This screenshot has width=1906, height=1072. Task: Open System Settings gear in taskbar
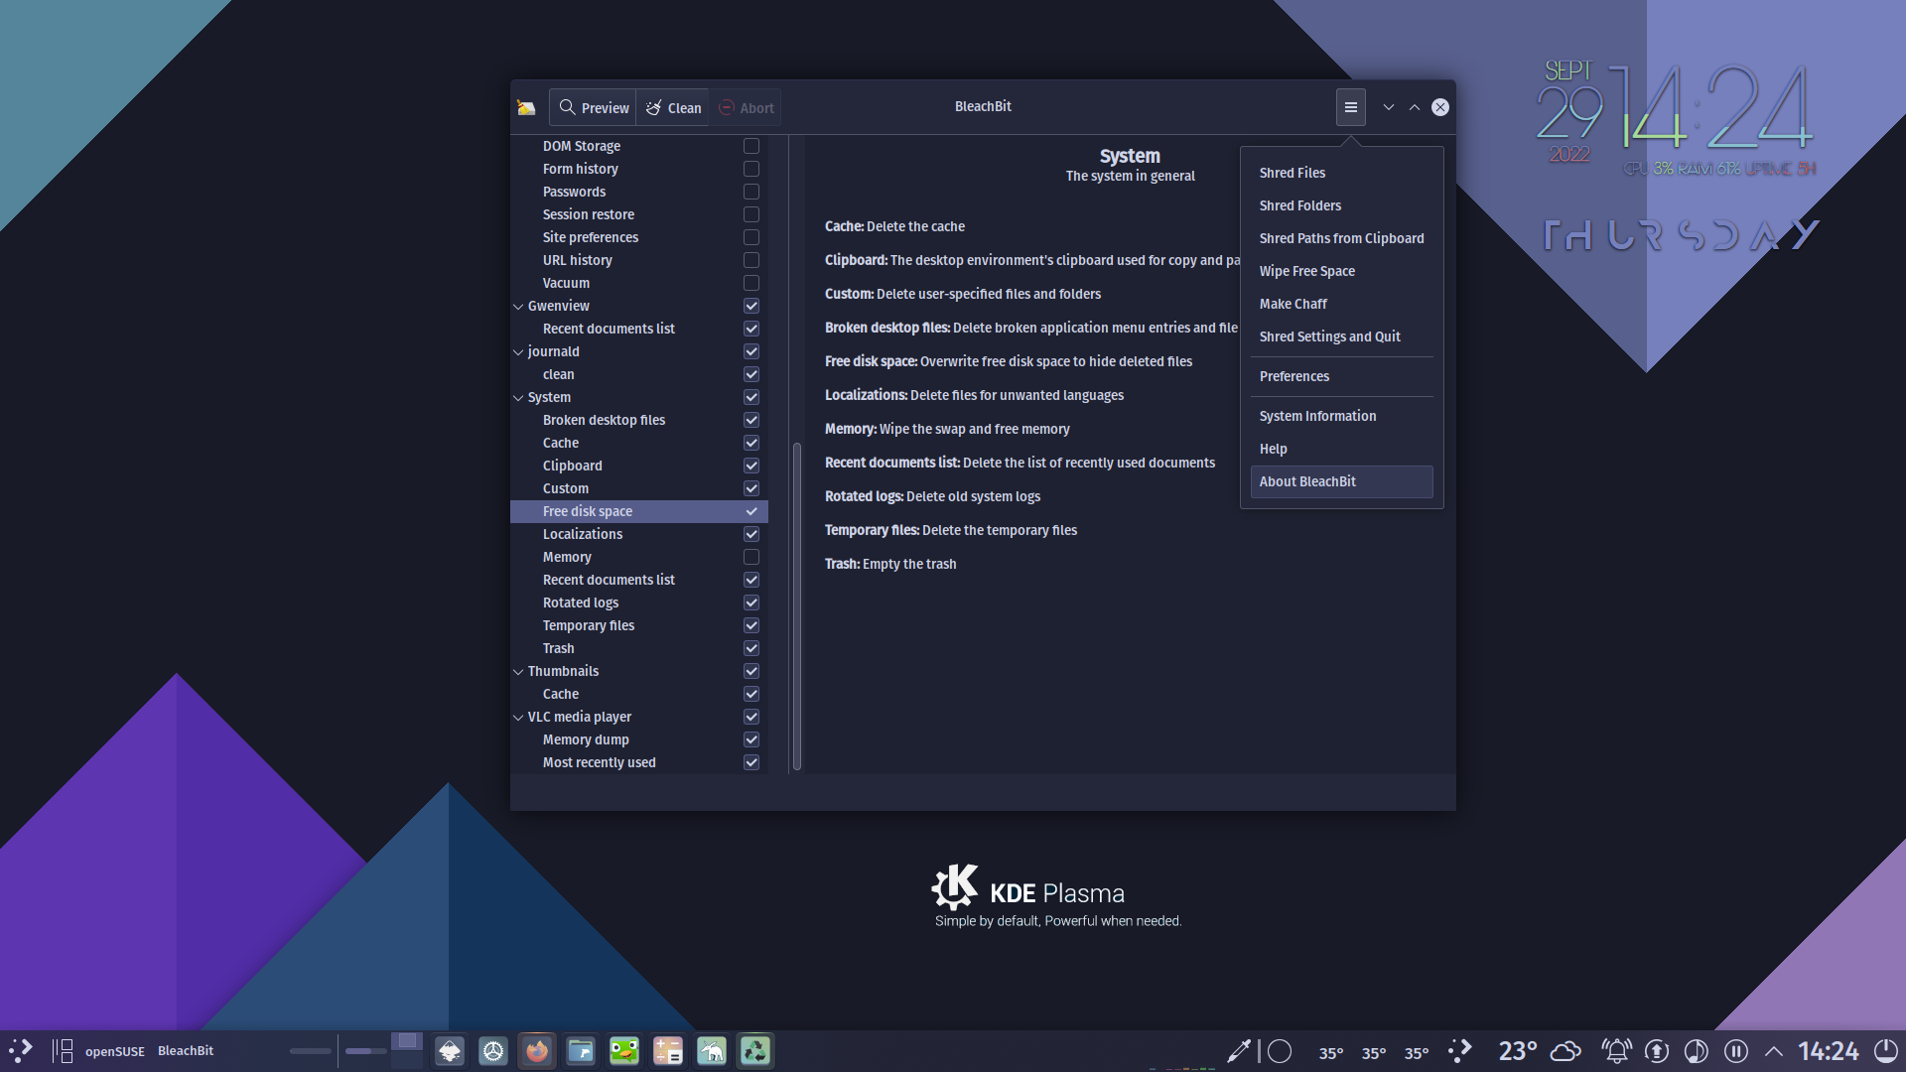click(x=493, y=1050)
